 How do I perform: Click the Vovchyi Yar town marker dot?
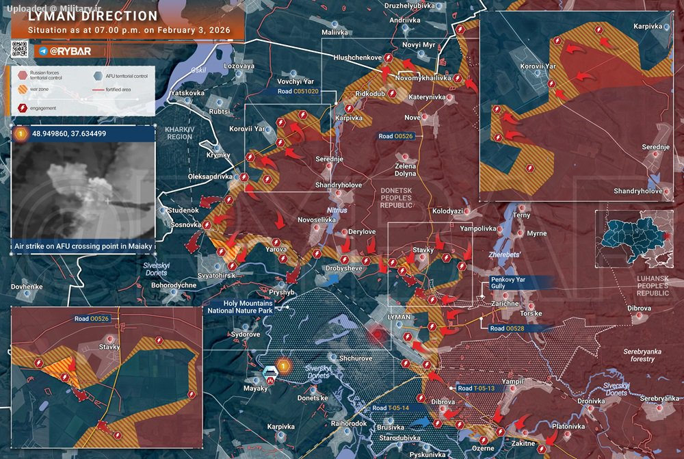point(293,74)
